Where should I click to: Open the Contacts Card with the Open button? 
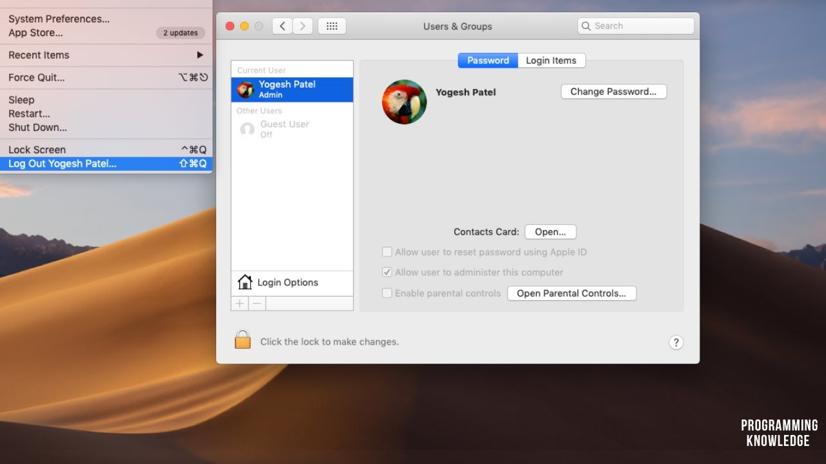point(550,232)
